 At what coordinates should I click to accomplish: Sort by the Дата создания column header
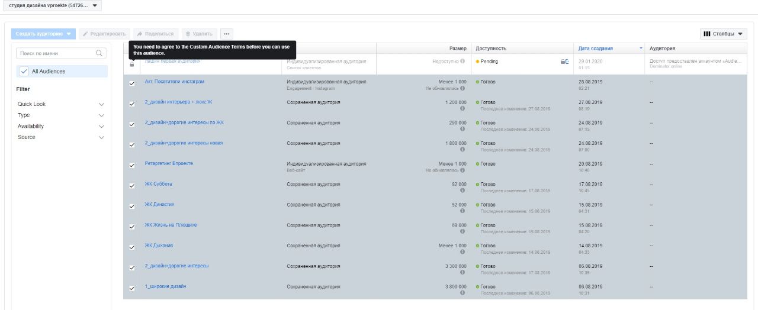(x=609, y=49)
